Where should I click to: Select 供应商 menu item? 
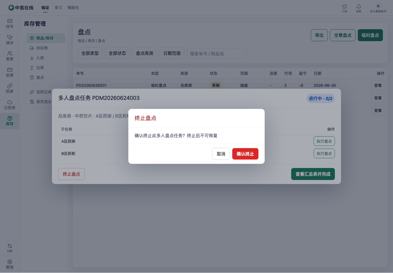(x=46, y=48)
